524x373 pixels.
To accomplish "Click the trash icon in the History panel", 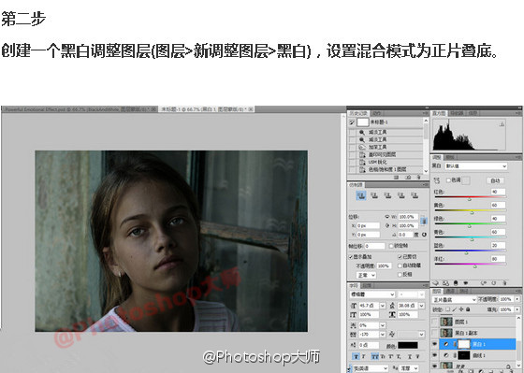I will 418,178.
